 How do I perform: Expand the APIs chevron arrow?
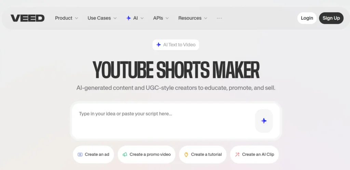[167, 18]
